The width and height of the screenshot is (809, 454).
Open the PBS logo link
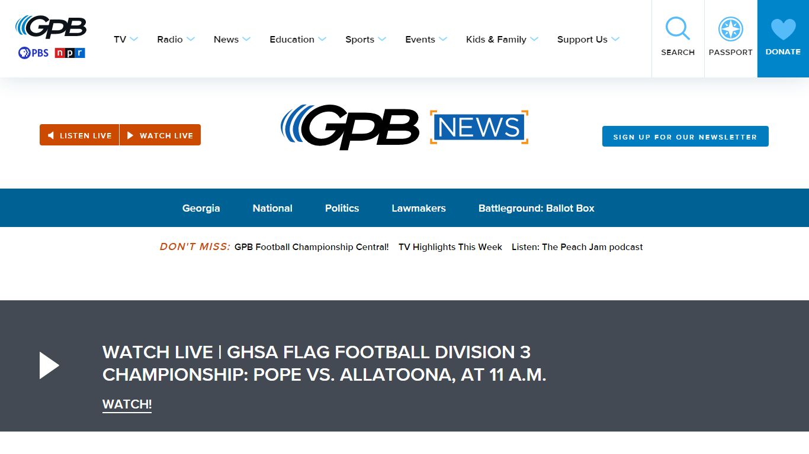pyautogui.click(x=33, y=53)
